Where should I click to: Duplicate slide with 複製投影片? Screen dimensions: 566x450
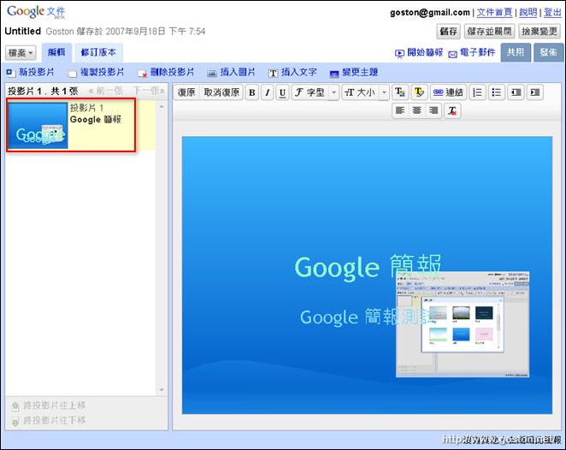[97, 72]
